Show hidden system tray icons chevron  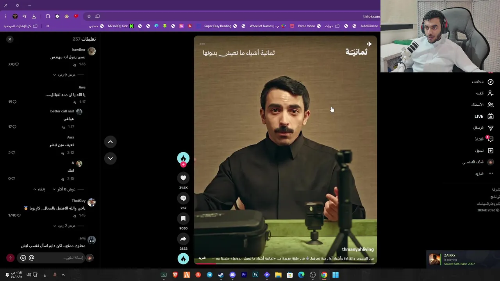coord(63,275)
